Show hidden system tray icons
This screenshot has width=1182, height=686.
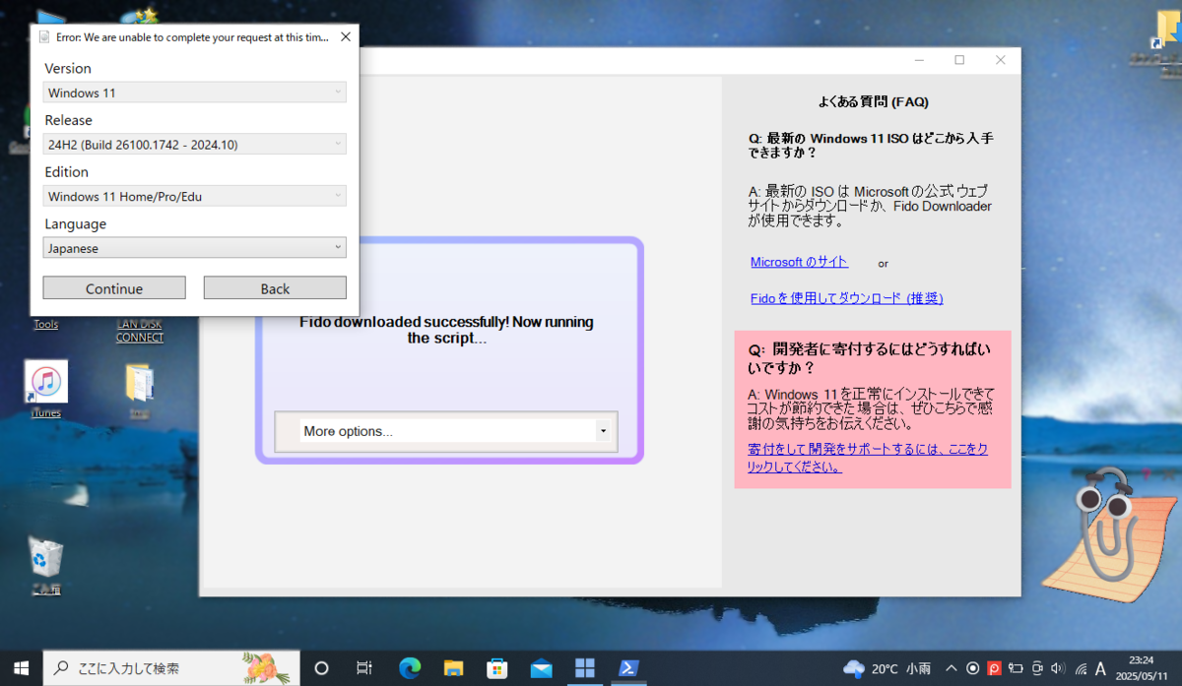click(951, 668)
